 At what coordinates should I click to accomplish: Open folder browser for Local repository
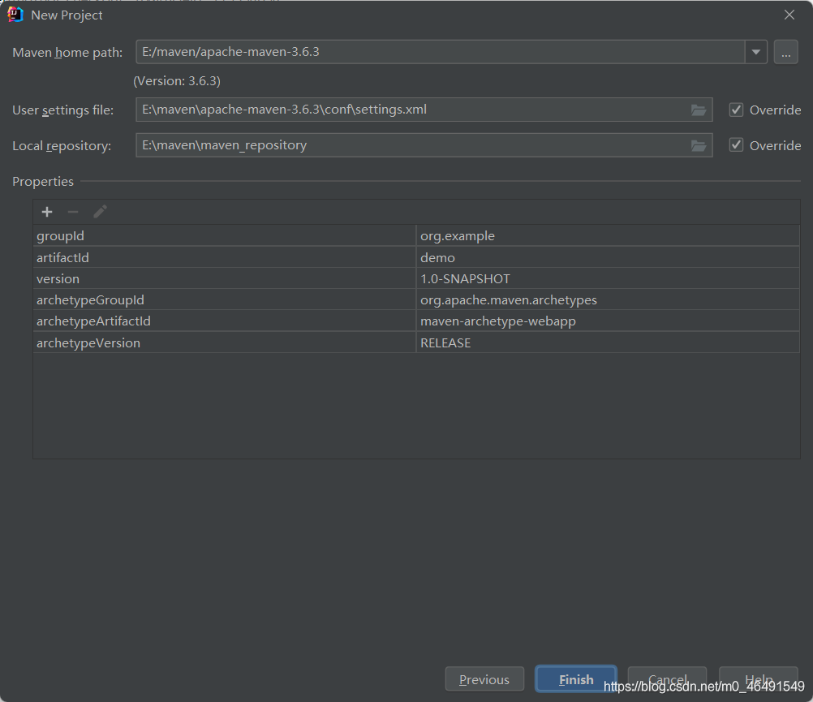pos(699,146)
